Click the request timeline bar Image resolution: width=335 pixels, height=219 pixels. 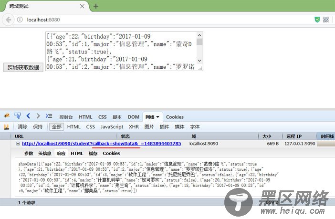tap(326, 144)
